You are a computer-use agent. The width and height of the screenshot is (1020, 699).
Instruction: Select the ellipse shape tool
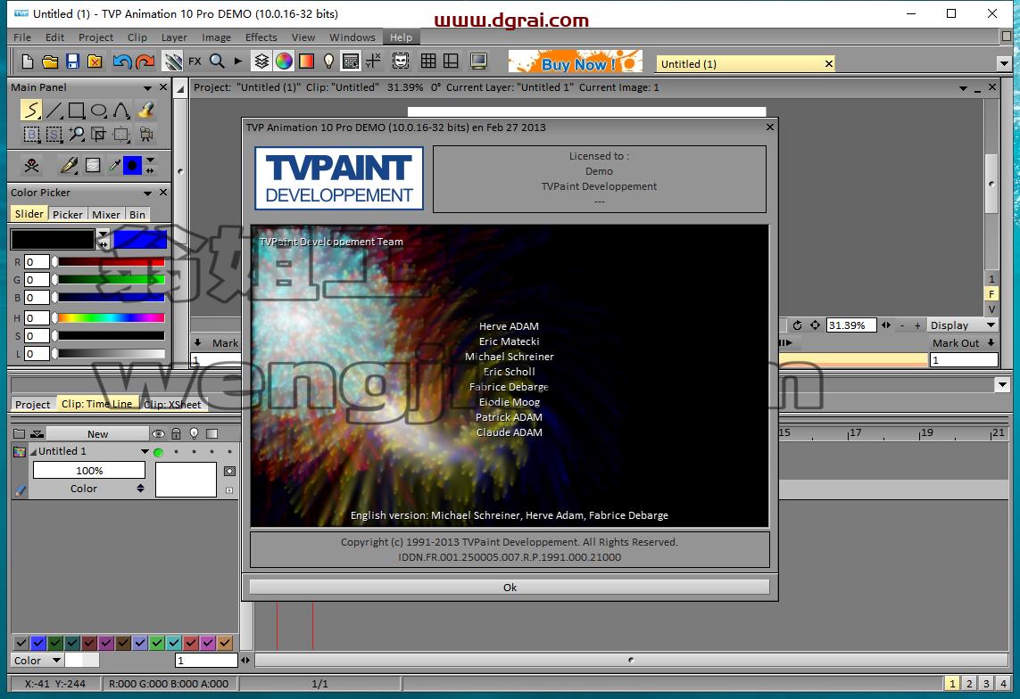(x=99, y=111)
